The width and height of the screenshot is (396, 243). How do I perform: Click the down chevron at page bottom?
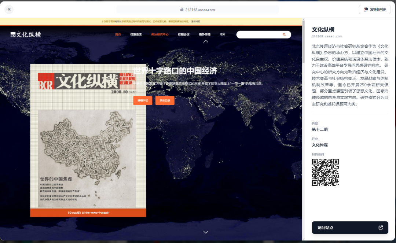206,232
